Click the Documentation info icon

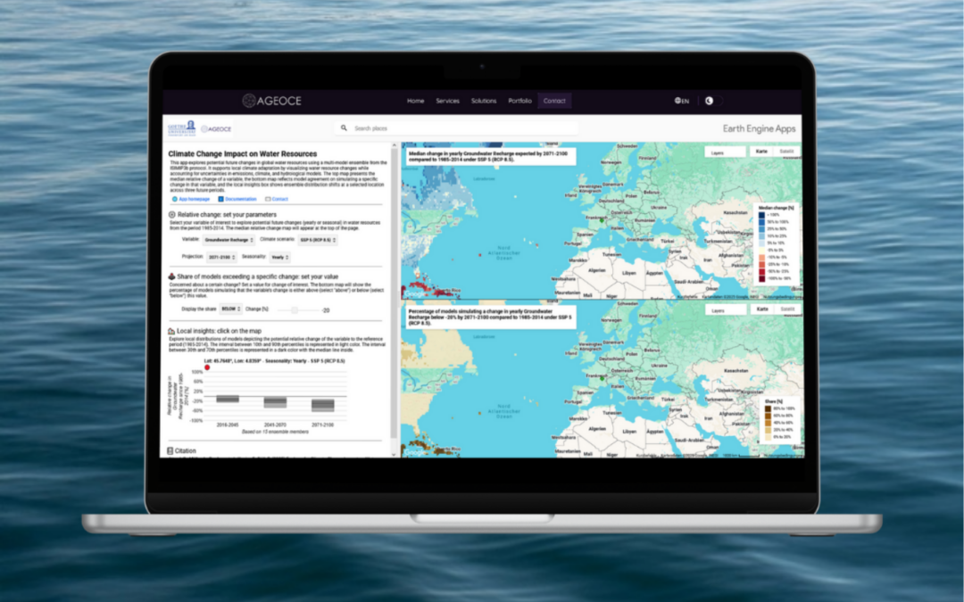pos(220,199)
